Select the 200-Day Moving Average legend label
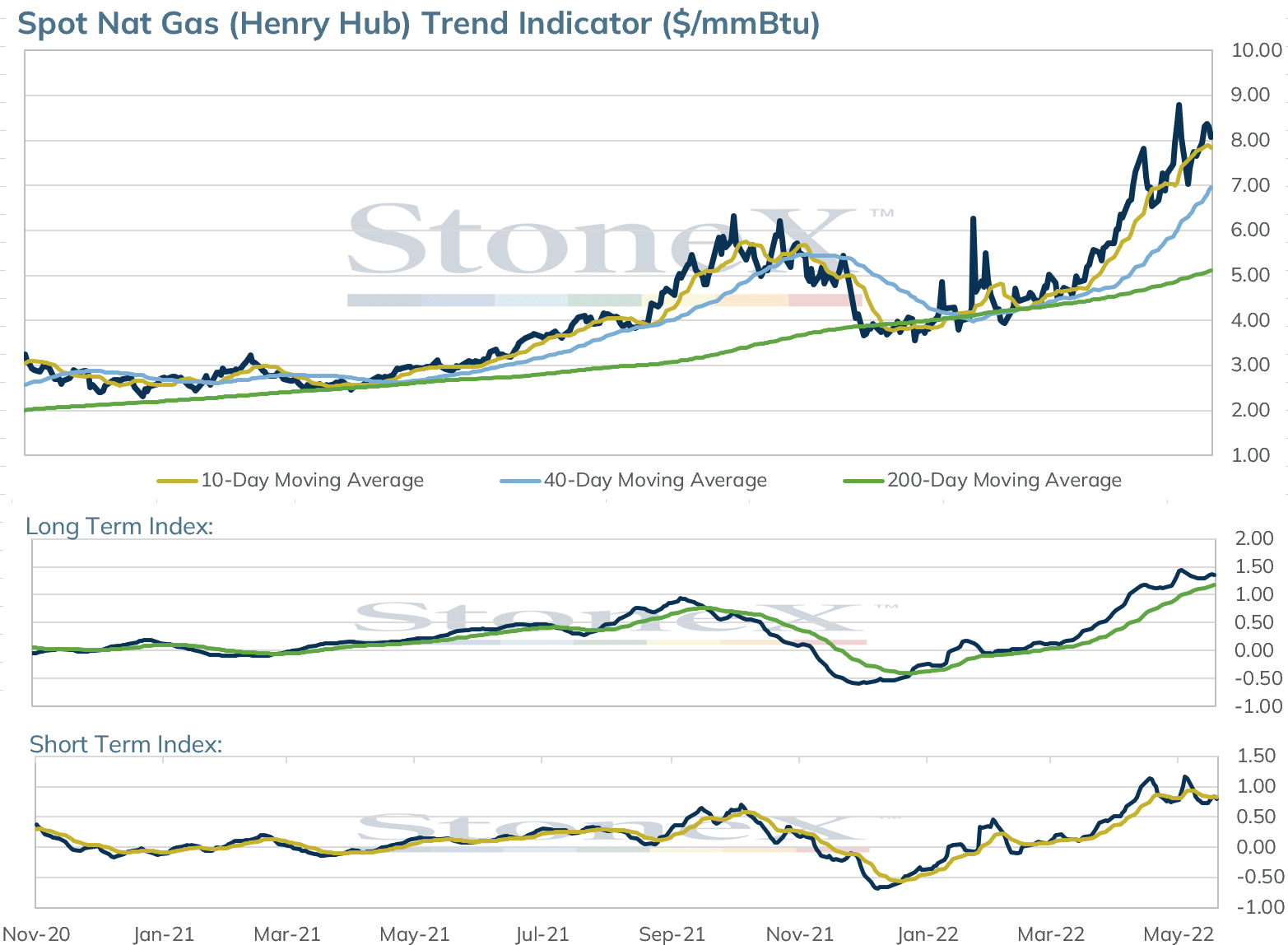The width and height of the screenshot is (1288, 945). pyautogui.click(x=1005, y=480)
